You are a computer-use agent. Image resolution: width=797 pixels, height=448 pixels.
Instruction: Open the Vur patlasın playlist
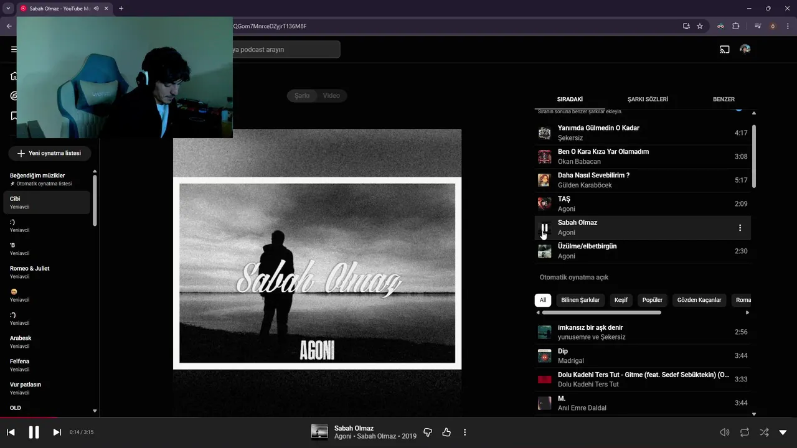pyautogui.click(x=47, y=388)
